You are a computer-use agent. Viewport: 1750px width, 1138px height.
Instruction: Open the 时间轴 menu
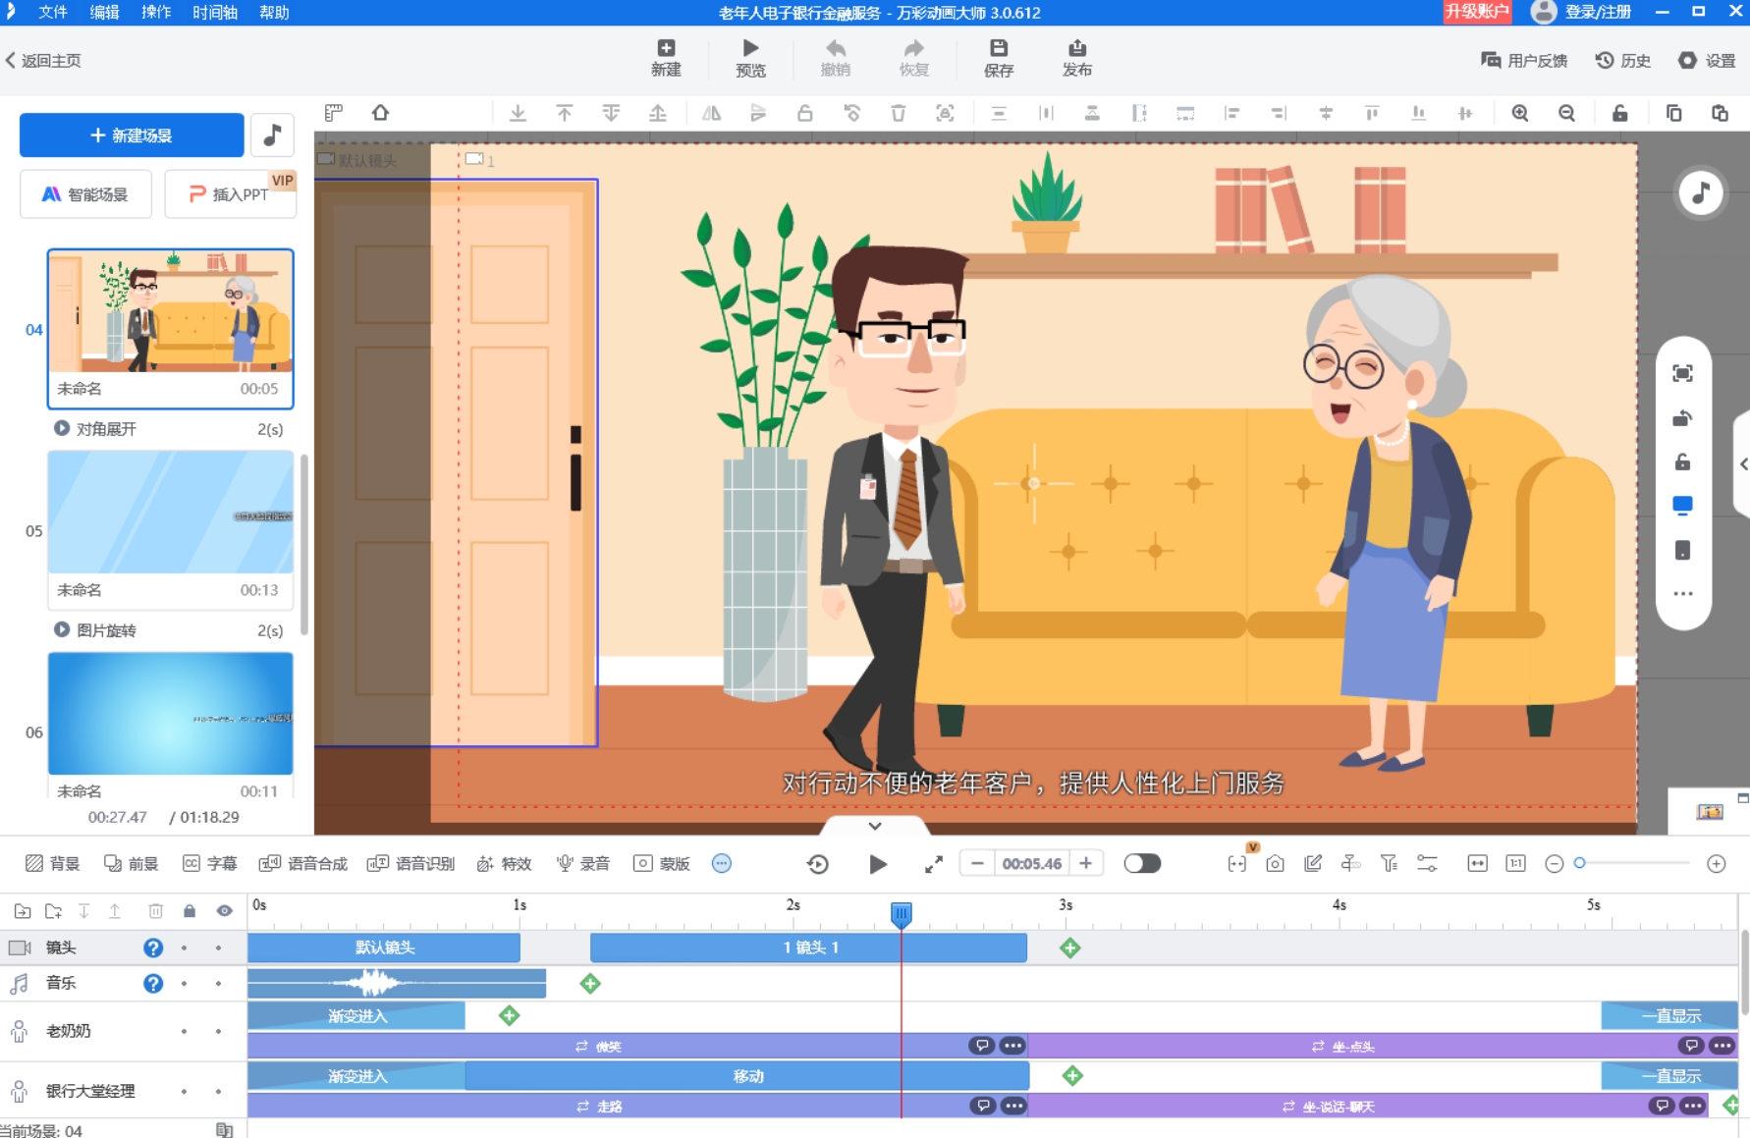click(214, 12)
